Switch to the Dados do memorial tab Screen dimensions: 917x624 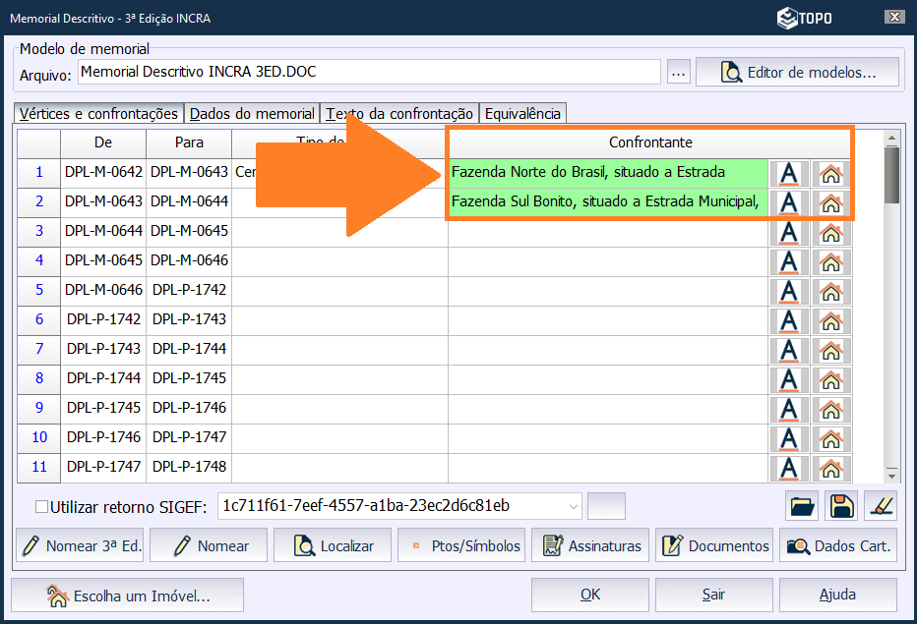[x=253, y=114]
